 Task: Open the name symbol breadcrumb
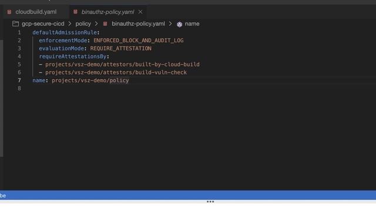[192, 24]
